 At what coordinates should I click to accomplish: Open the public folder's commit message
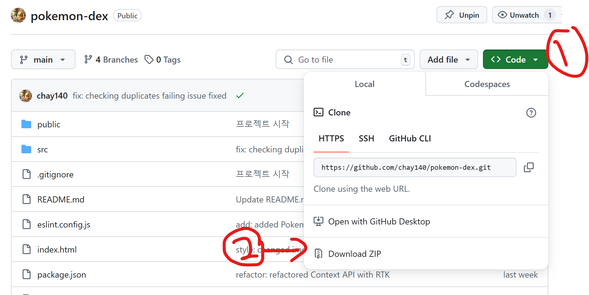coord(263,124)
